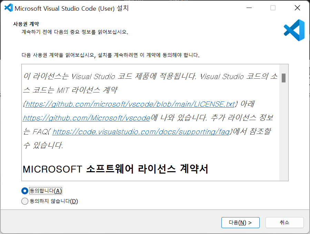Close the setup window
The image size is (310, 234).
(x=297, y=8)
